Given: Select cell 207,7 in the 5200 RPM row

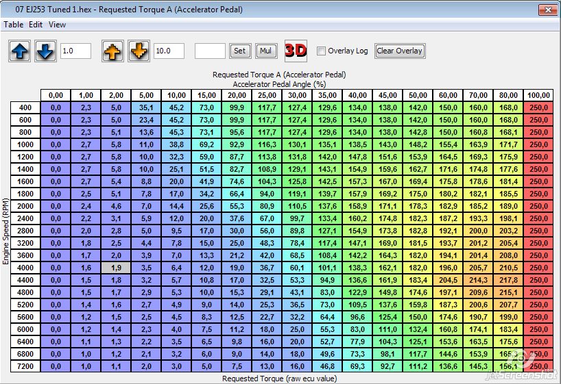Looking at the screenshot, I should (x=508, y=305).
